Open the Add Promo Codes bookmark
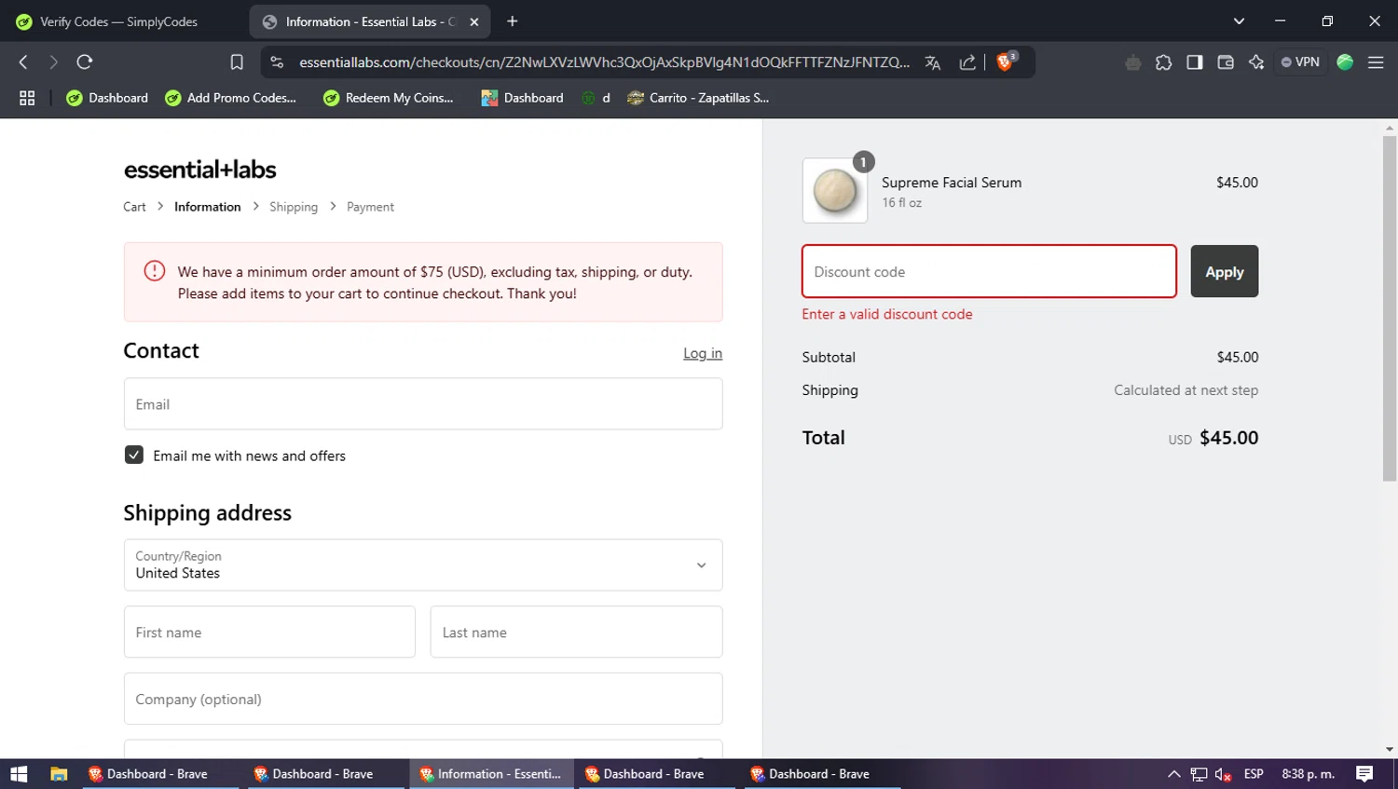This screenshot has width=1398, height=789. pos(231,98)
